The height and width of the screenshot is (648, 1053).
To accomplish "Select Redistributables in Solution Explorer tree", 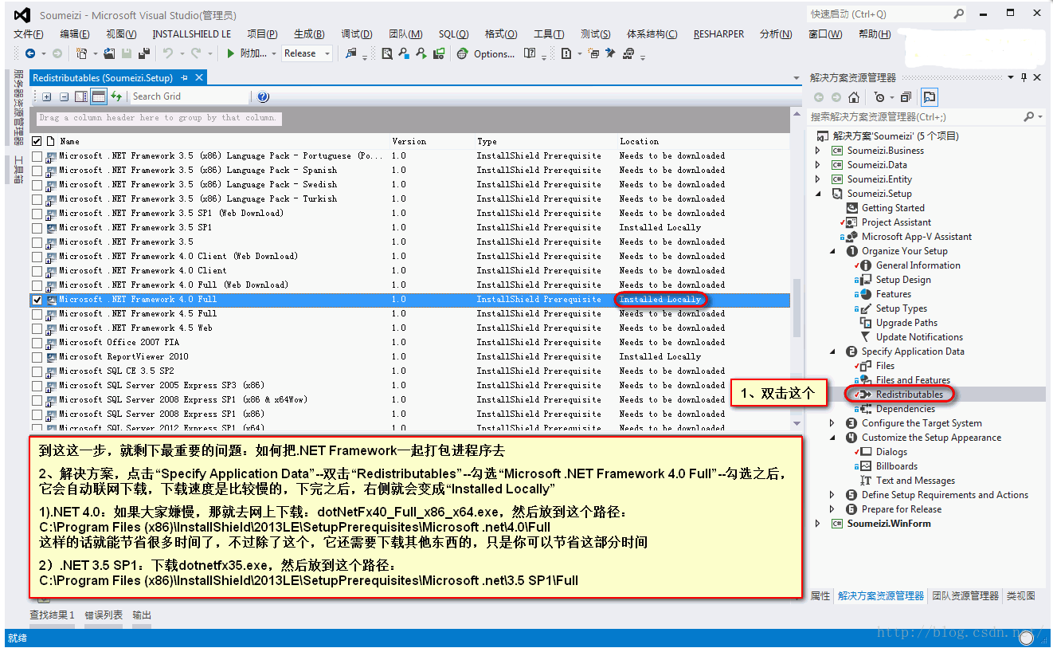I will click(x=909, y=395).
